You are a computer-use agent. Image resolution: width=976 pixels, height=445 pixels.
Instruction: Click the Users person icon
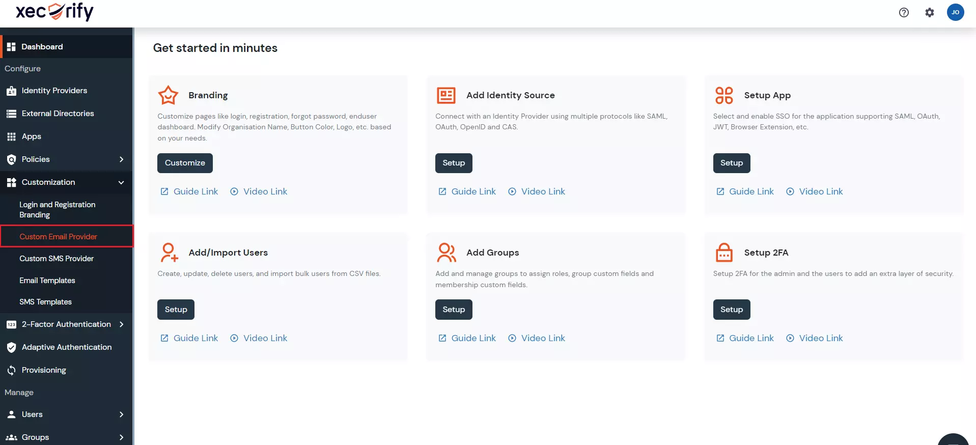pyautogui.click(x=11, y=414)
